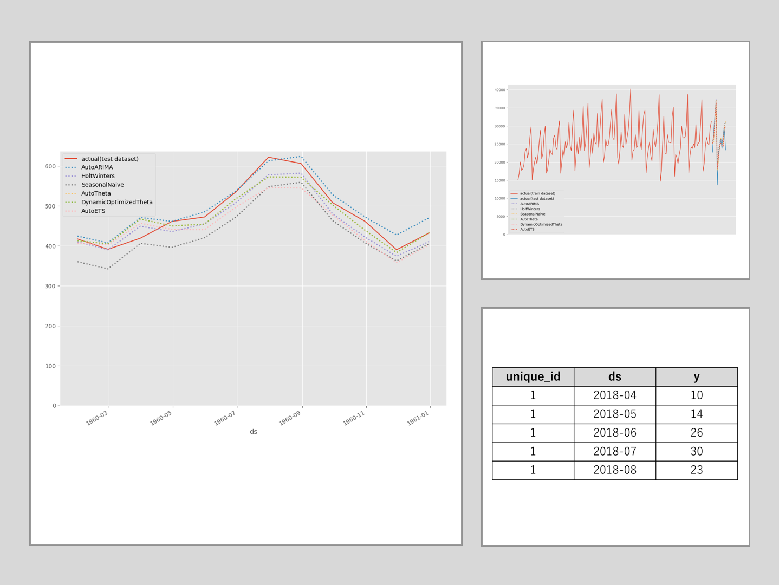Click the AutoARIMA legend entry in large chart
This screenshot has height=585, width=779.
[x=97, y=167]
